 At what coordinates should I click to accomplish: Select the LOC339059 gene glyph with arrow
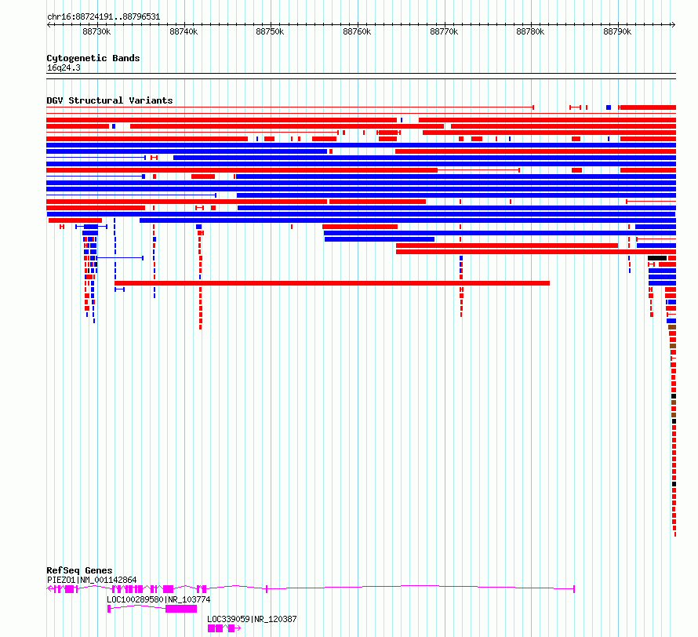click(224, 628)
